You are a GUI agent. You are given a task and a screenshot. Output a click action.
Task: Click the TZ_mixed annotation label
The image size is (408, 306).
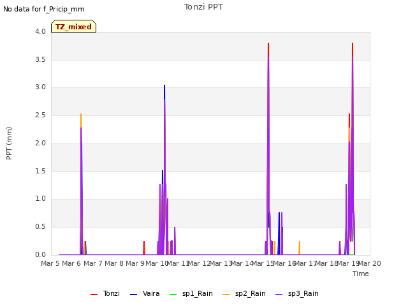tap(74, 26)
